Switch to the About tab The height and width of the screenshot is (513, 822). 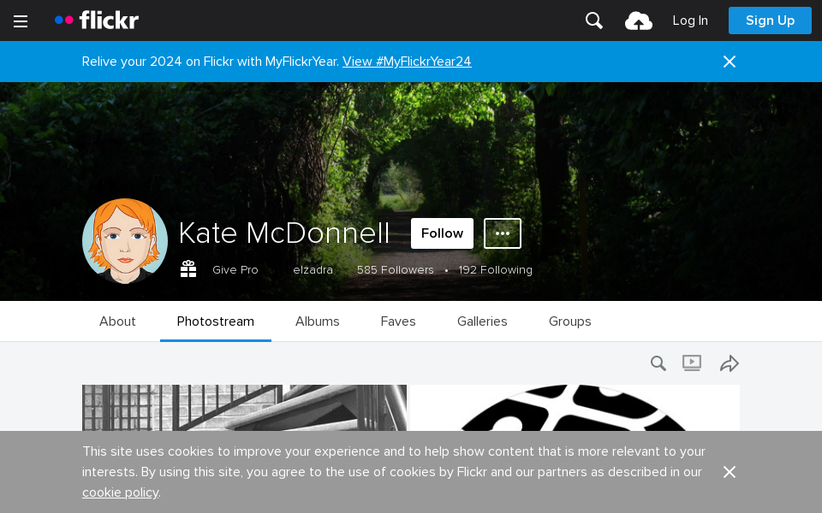[117, 321]
